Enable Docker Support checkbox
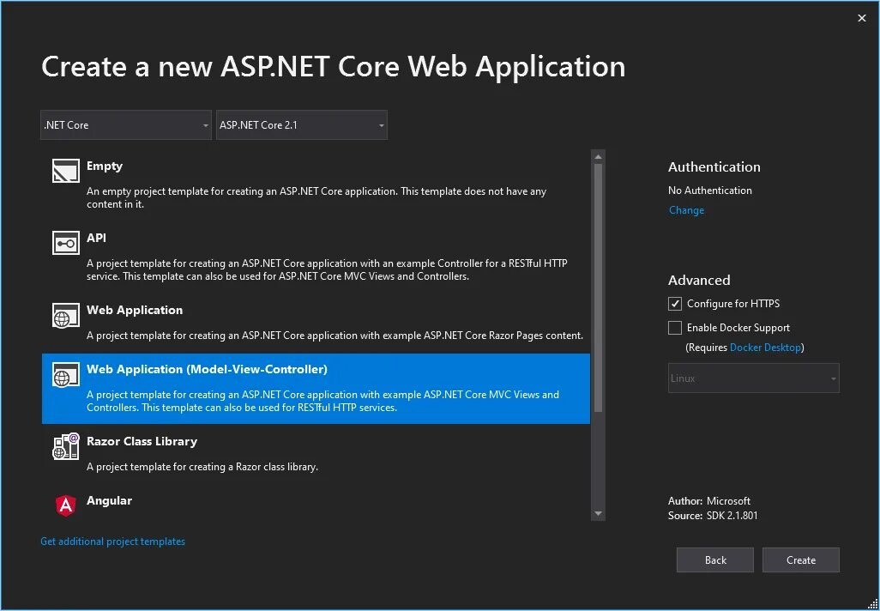The image size is (880, 611). 675,328
